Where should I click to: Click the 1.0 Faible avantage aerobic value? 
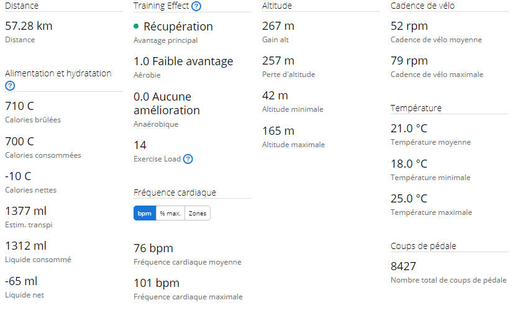(183, 61)
